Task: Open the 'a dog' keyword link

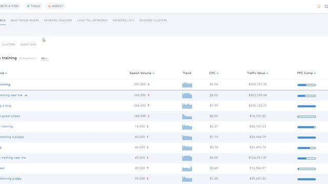Action: point(6,106)
